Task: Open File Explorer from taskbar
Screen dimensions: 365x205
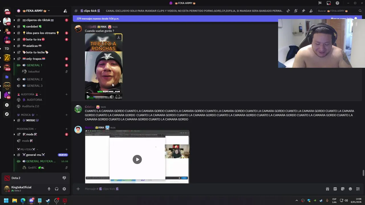Action: pyautogui.click(x=15, y=200)
